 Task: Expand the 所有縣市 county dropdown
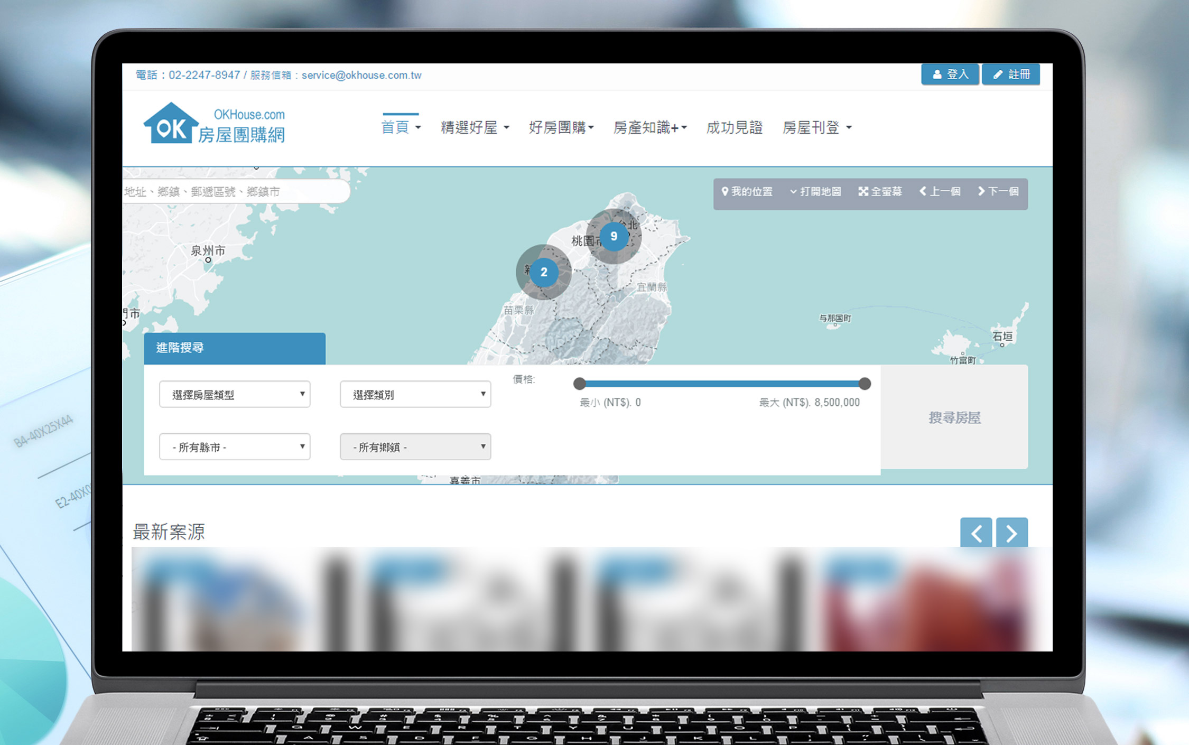click(x=235, y=447)
